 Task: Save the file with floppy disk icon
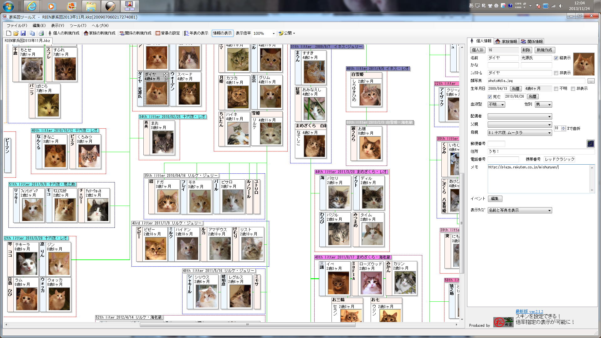23,33
